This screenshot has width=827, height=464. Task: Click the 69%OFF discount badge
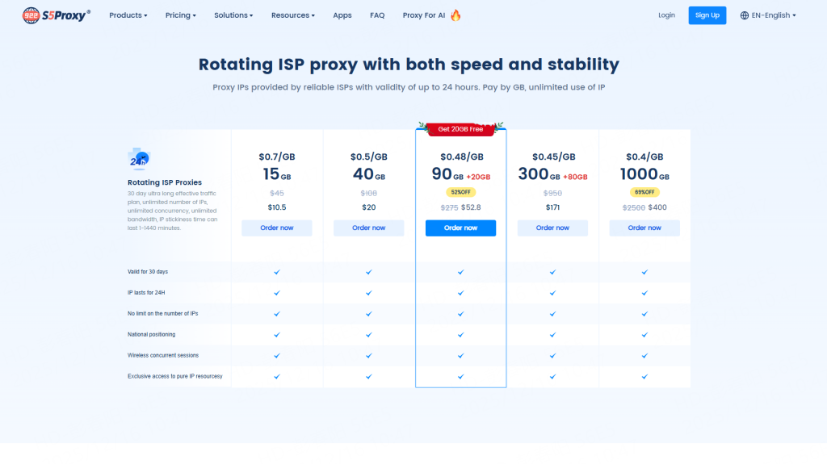[x=644, y=192]
